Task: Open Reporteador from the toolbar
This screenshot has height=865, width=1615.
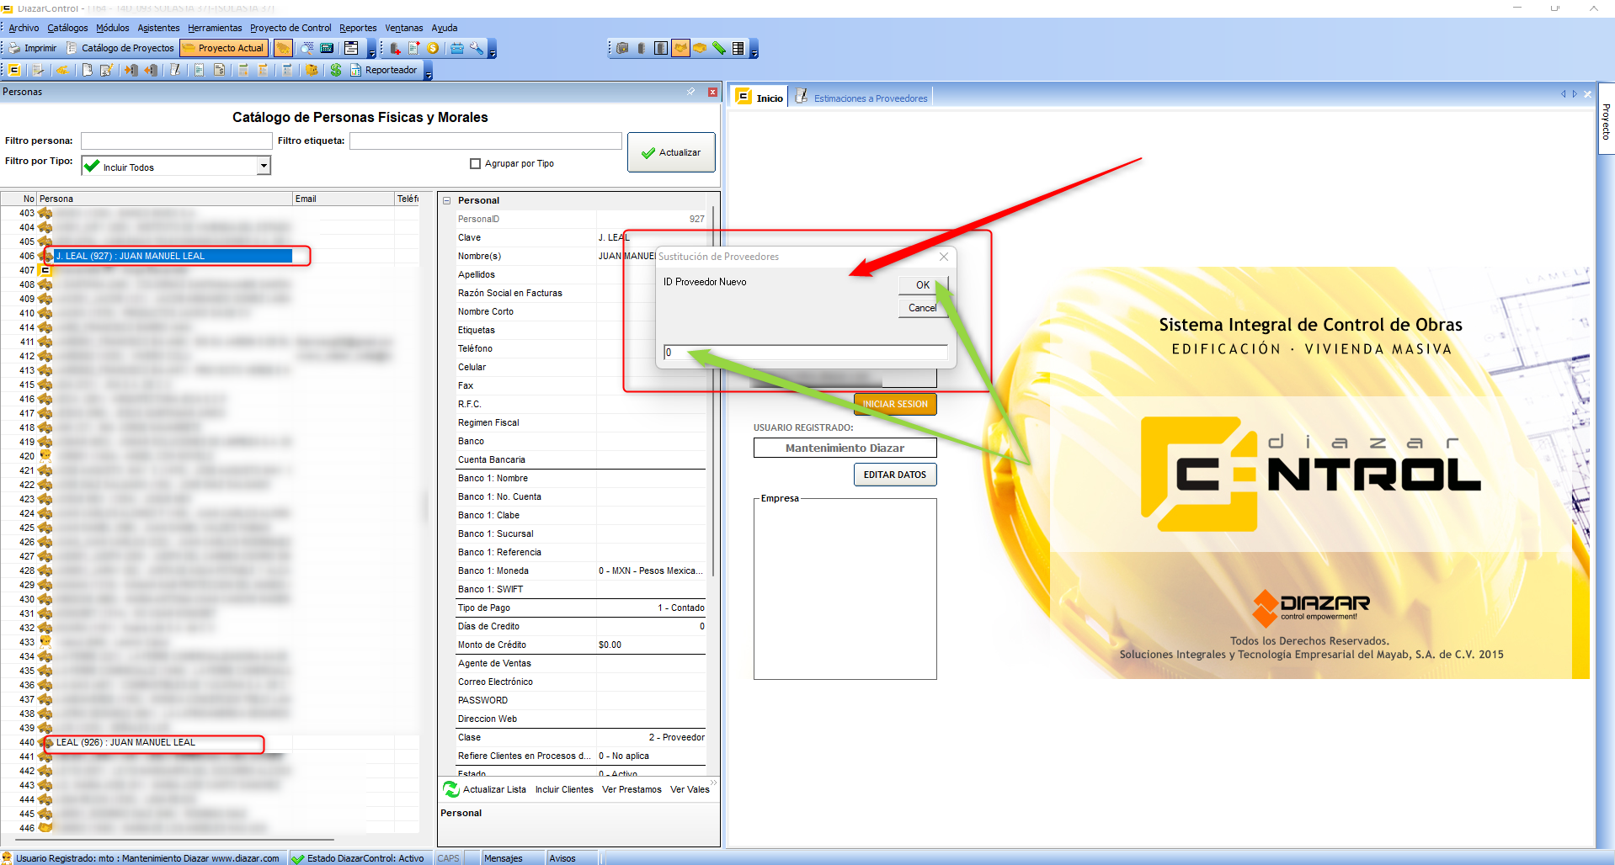Action: point(383,70)
